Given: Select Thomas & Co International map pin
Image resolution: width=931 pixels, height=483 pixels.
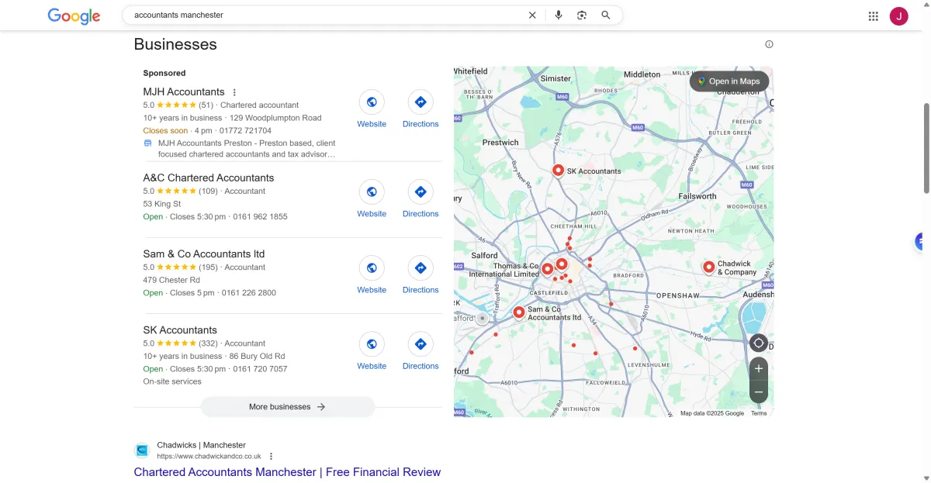Looking at the screenshot, I should click(x=547, y=269).
